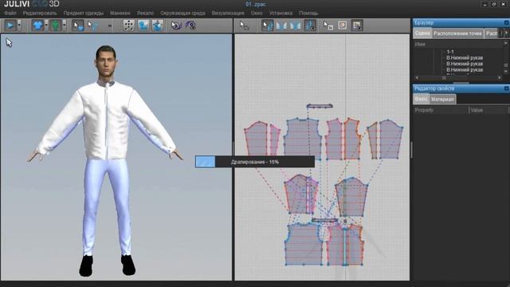Click the Value column header
This screenshot has height=287, width=510.
[488, 110]
